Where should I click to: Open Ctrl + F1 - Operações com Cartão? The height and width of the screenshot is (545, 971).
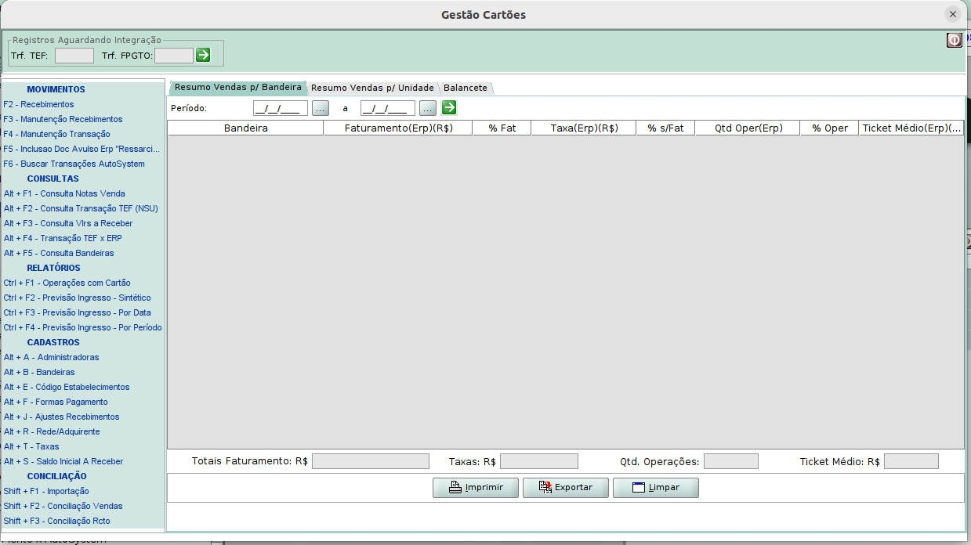coord(67,283)
